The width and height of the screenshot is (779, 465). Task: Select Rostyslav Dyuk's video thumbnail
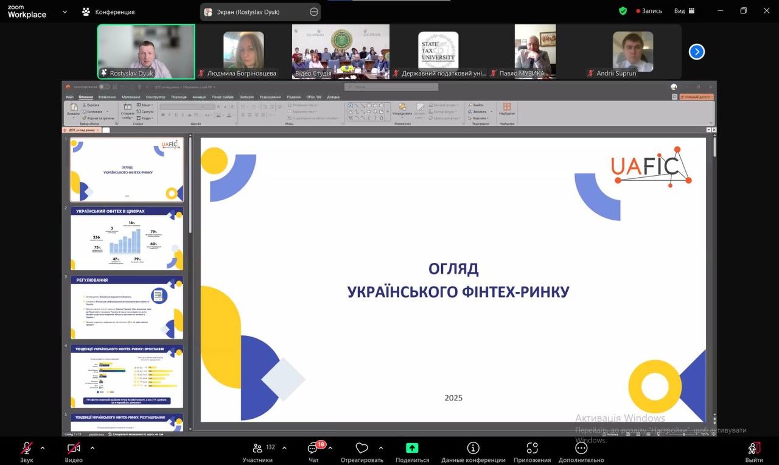pos(146,52)
